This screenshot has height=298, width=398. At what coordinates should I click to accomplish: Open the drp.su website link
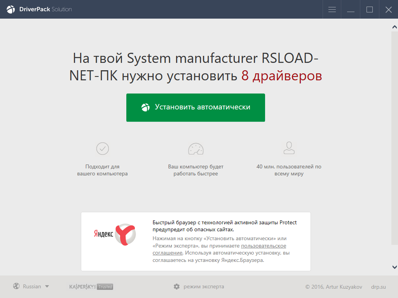[378, 287]
